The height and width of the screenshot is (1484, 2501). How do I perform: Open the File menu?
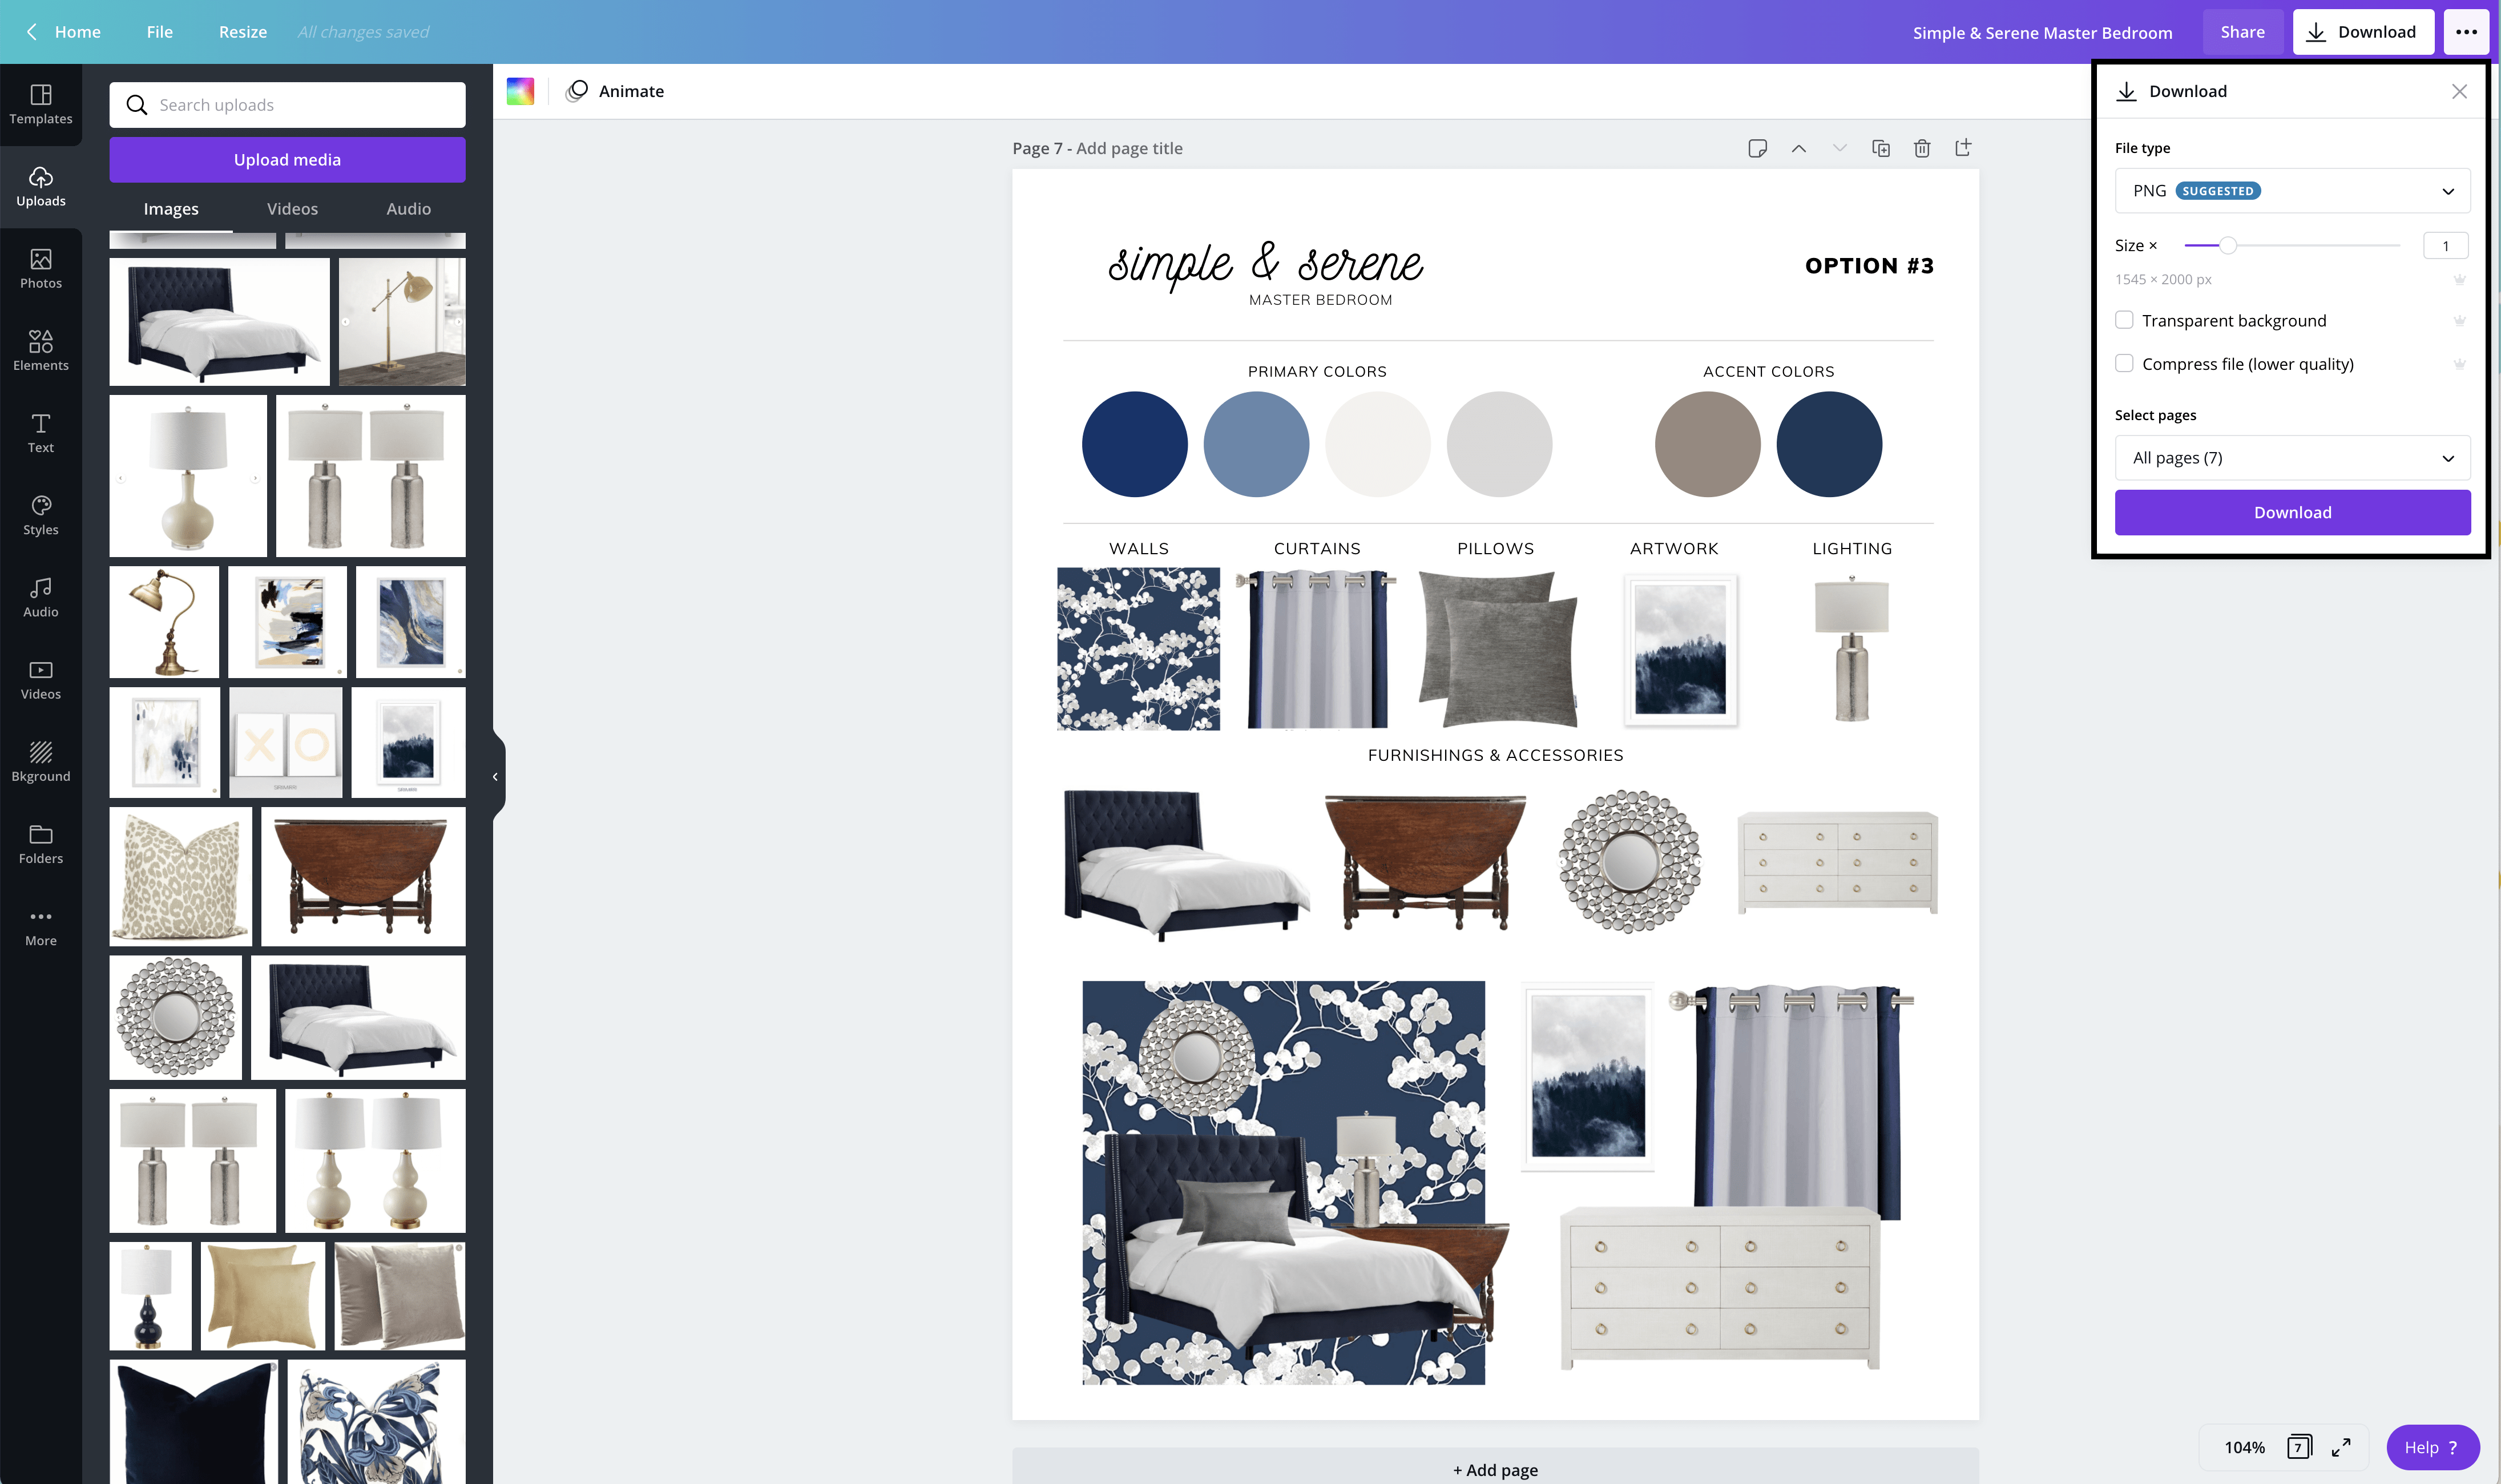click(x=159, y=32)
